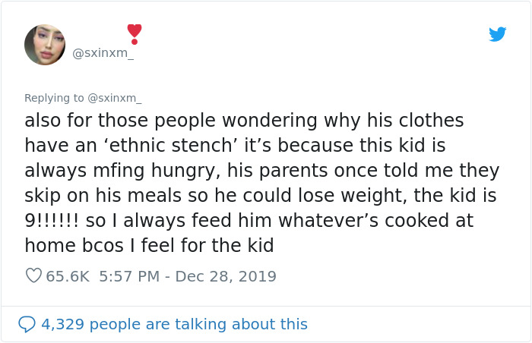Screen dimensions: 532x343
Task: Open the user's profile avatar photo
Action: coord(45,45)
